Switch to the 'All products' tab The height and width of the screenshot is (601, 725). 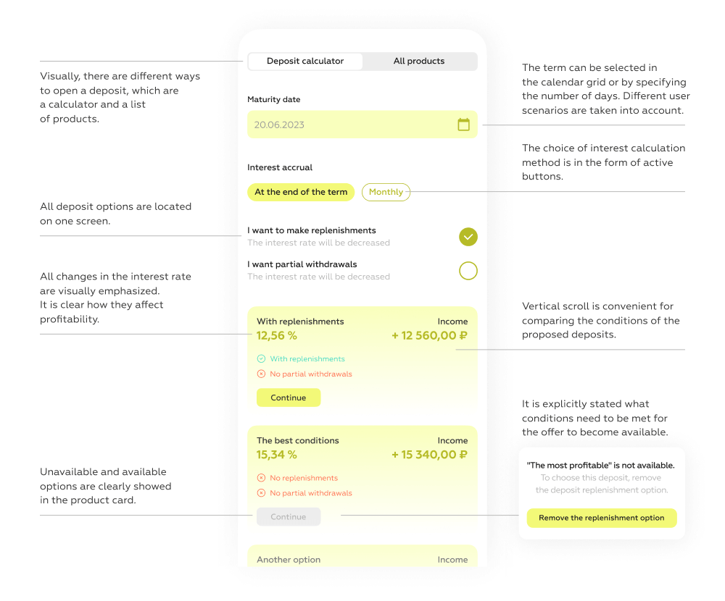pos(419,62)
